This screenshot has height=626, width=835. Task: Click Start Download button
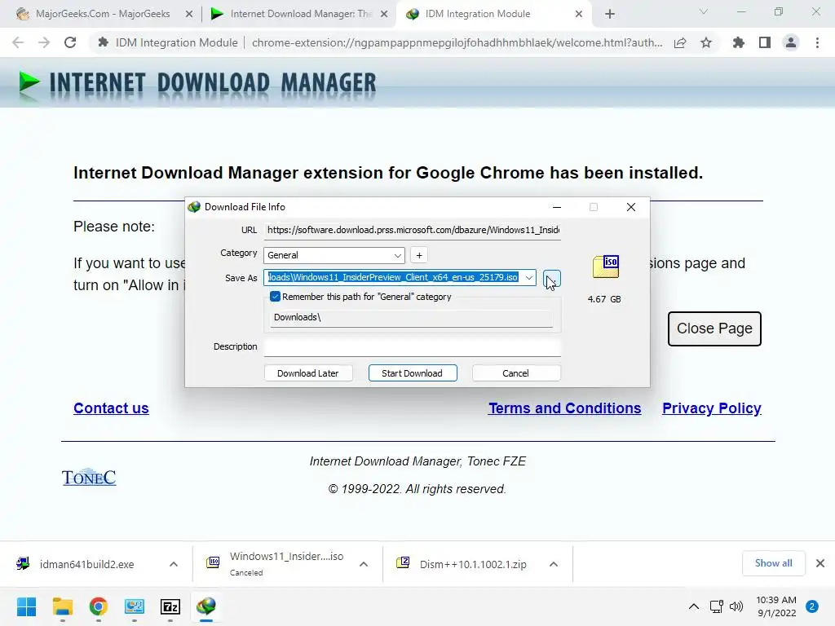click(413, 373)
